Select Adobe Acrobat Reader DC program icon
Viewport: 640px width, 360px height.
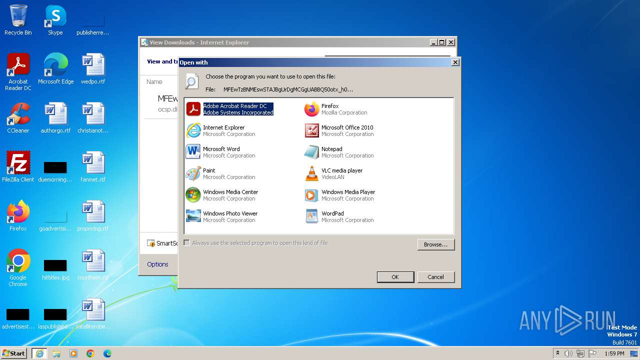coord(193,109)
